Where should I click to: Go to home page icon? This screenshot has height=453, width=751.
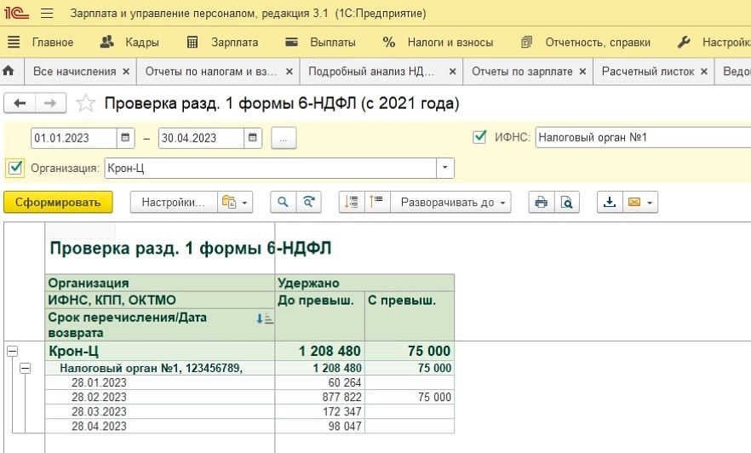[9, 71]
